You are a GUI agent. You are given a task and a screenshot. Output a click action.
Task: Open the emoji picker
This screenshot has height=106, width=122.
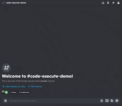tap(117, 101)
